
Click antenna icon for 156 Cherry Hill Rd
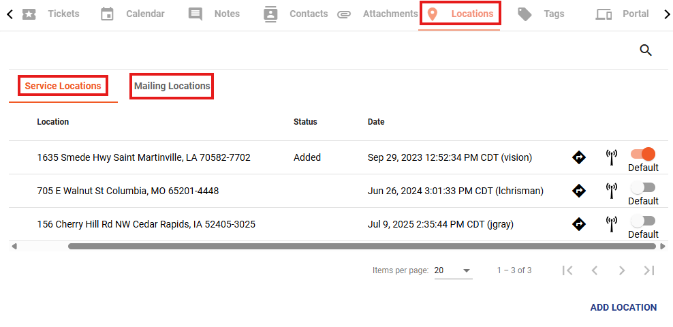pyautogui.click(x=612, y=224)
